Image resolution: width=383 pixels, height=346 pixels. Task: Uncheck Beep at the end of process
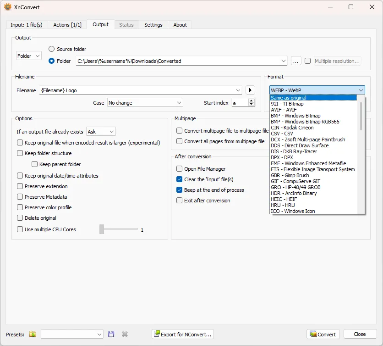pos(179,190)
